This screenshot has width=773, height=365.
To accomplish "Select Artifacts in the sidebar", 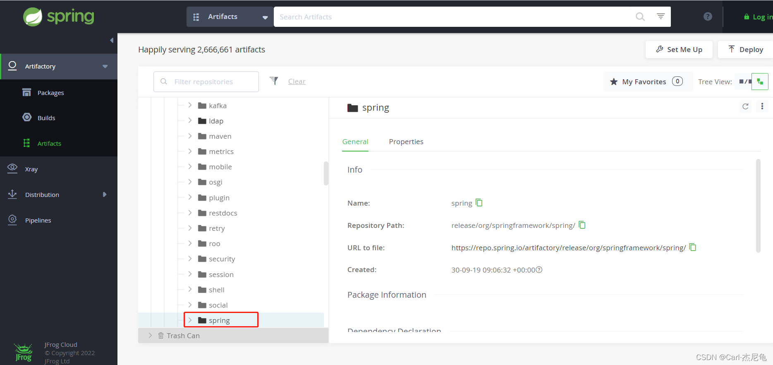I will pos(49,144).
